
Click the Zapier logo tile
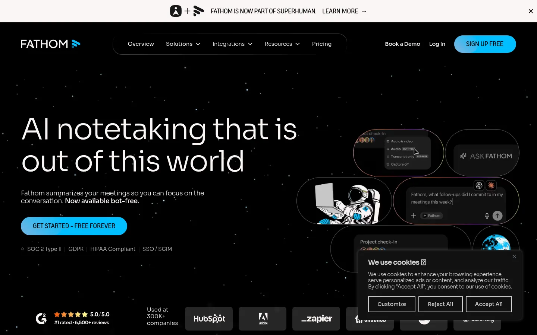[316, 319]
